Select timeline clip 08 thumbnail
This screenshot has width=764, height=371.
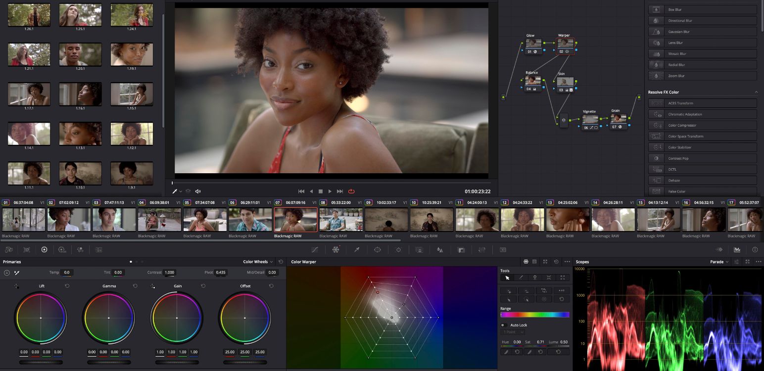(x=340, y=220)
